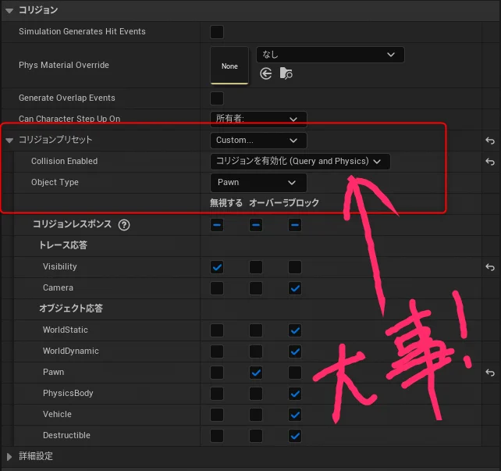Set PhysicsBody response to overlap
The image size is (501, 471).
pos(256,394)
